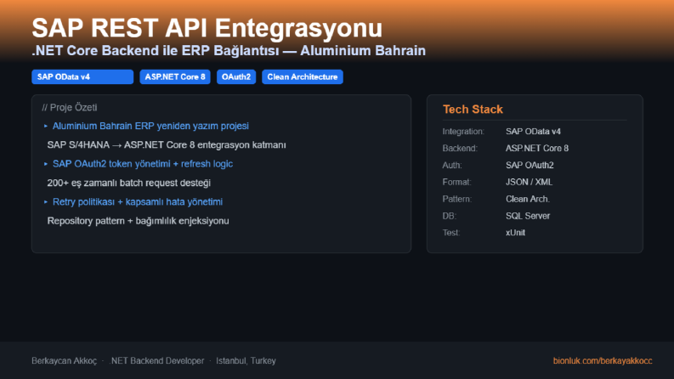Click the name Berkaycan Akkoç in footer
674x379 pixels.
[x=64, y=361]
